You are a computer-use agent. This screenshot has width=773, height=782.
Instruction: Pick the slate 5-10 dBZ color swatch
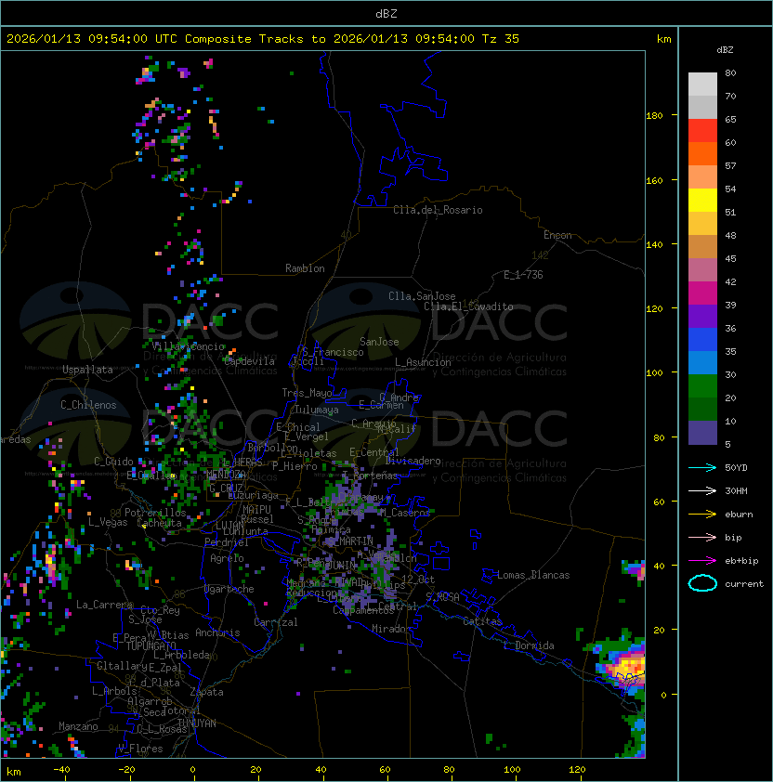point(702,433)
